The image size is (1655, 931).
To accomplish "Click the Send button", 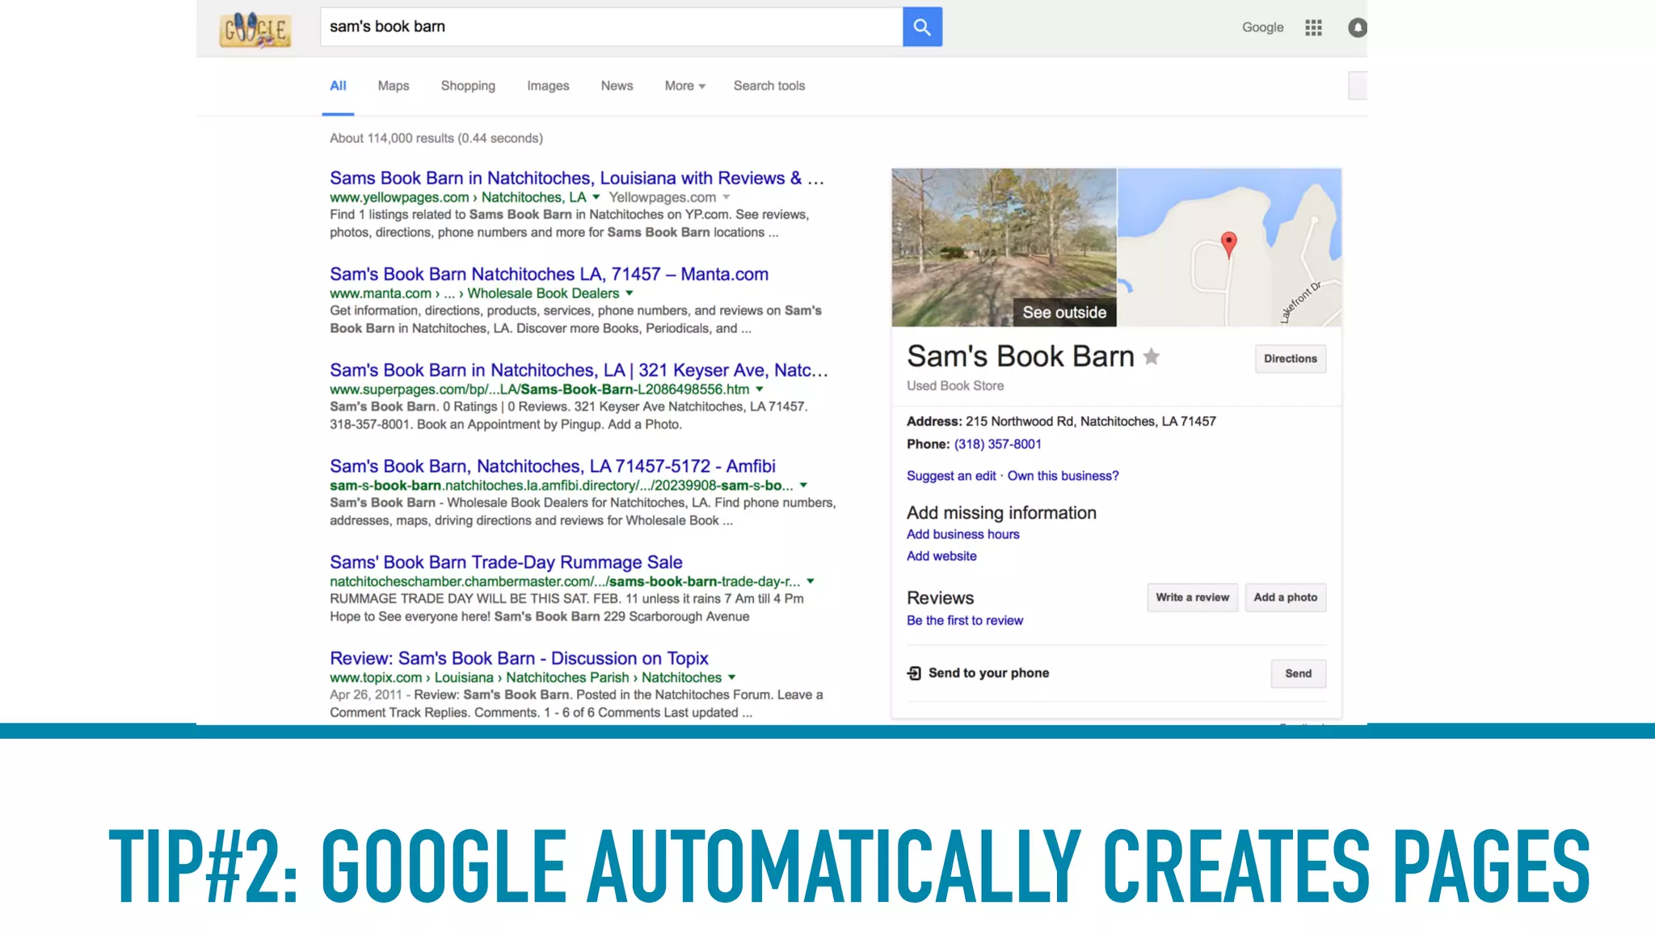I will click(1298, 673).
